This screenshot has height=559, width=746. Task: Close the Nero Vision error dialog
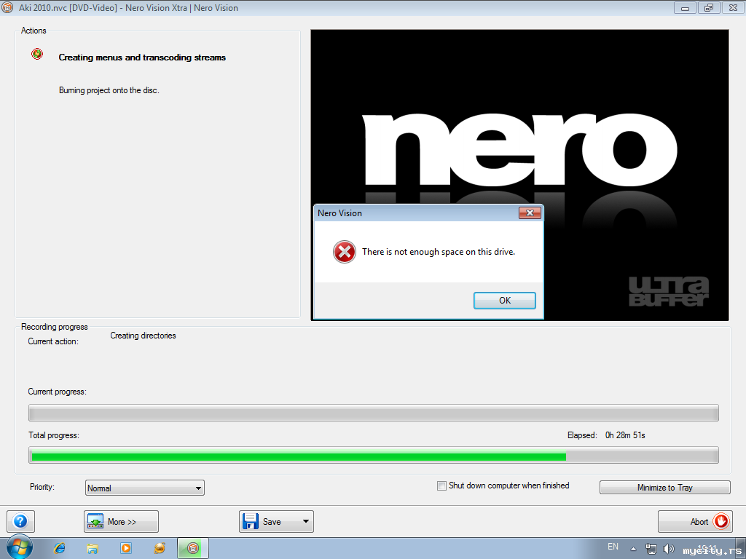coord(530,213)
